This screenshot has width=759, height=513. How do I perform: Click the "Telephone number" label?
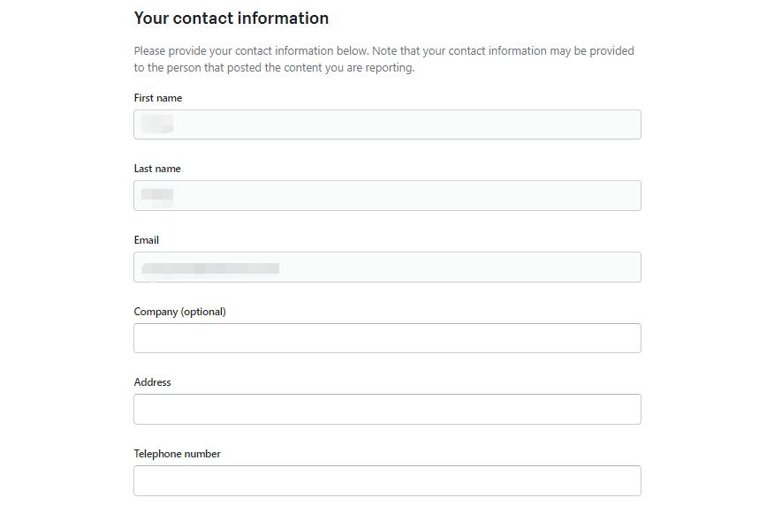(x=178, y=454)
